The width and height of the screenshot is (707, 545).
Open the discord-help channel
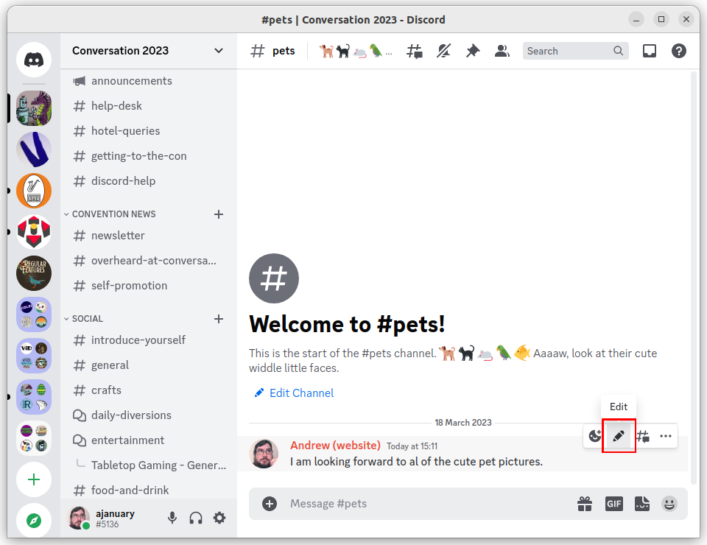tap(149, 180)
